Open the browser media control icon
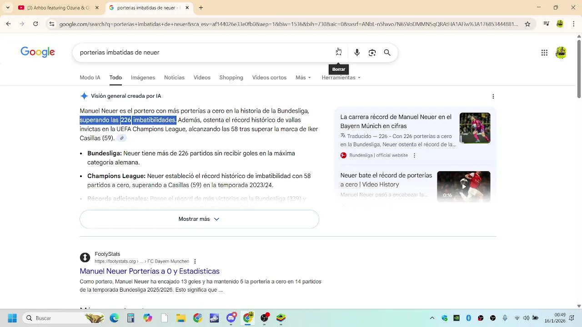Image resolution: width=582 pixels, height=327 pixels. [547, 24]
